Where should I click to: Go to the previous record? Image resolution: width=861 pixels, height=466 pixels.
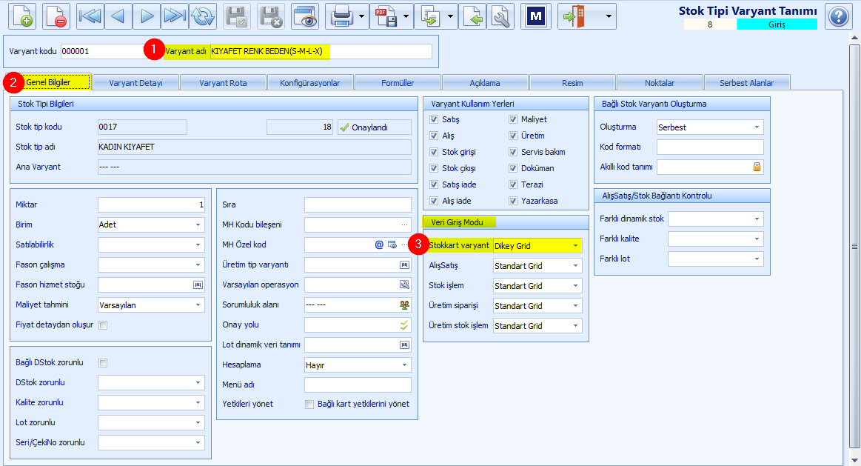118,16
